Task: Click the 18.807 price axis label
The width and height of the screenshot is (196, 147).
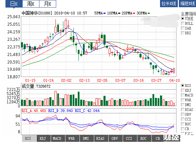Action: tap(14, 77)
